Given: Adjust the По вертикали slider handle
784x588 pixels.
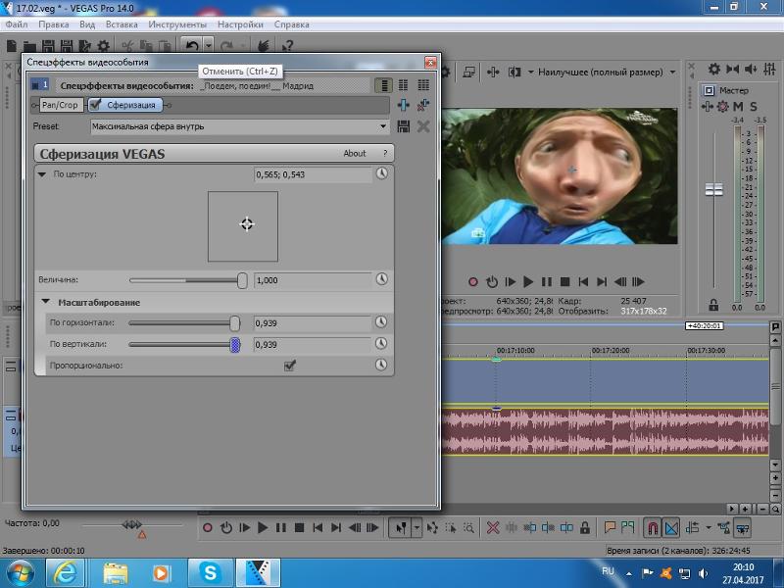Looking at the screenshot, I should 234,345.
